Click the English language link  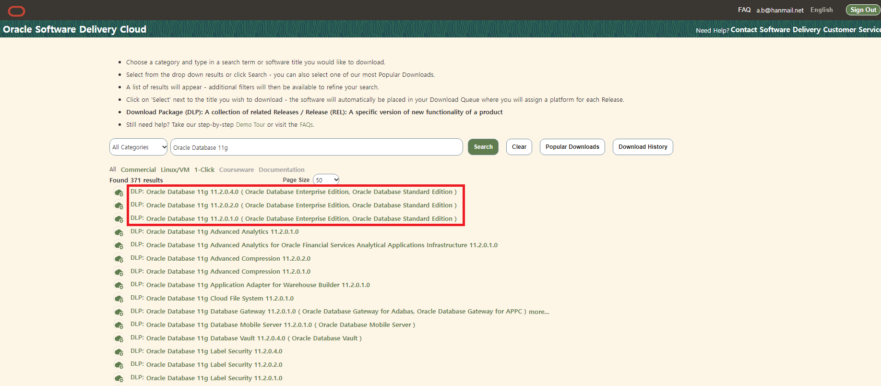pos(821,10)
